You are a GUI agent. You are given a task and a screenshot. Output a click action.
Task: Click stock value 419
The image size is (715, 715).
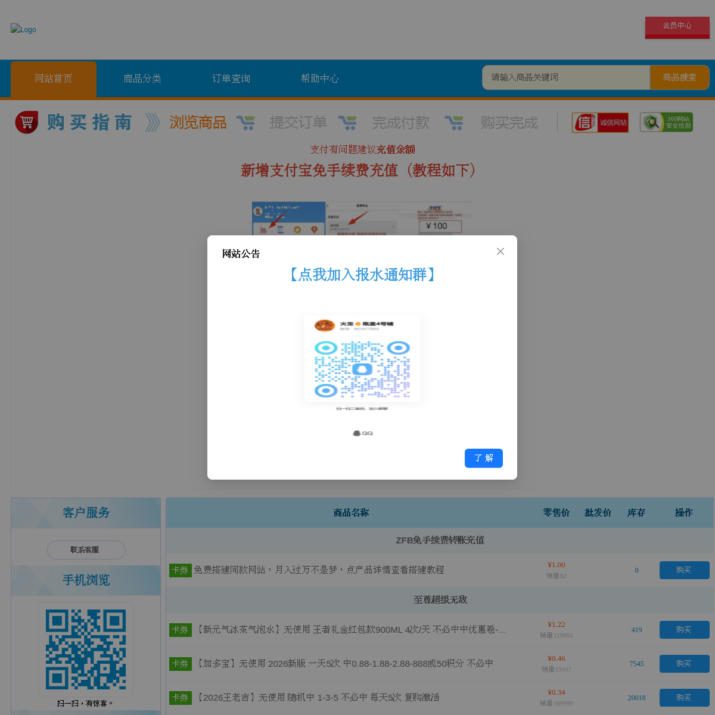[x=636, y=630]
